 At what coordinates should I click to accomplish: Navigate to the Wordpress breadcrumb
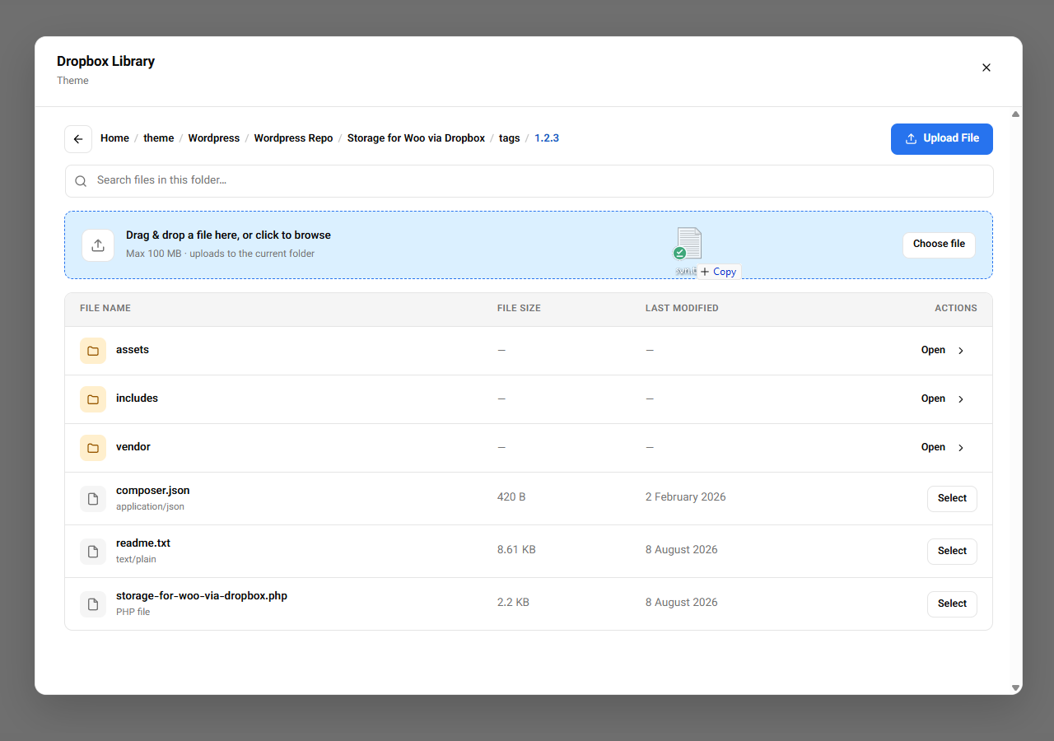point(214,138)
